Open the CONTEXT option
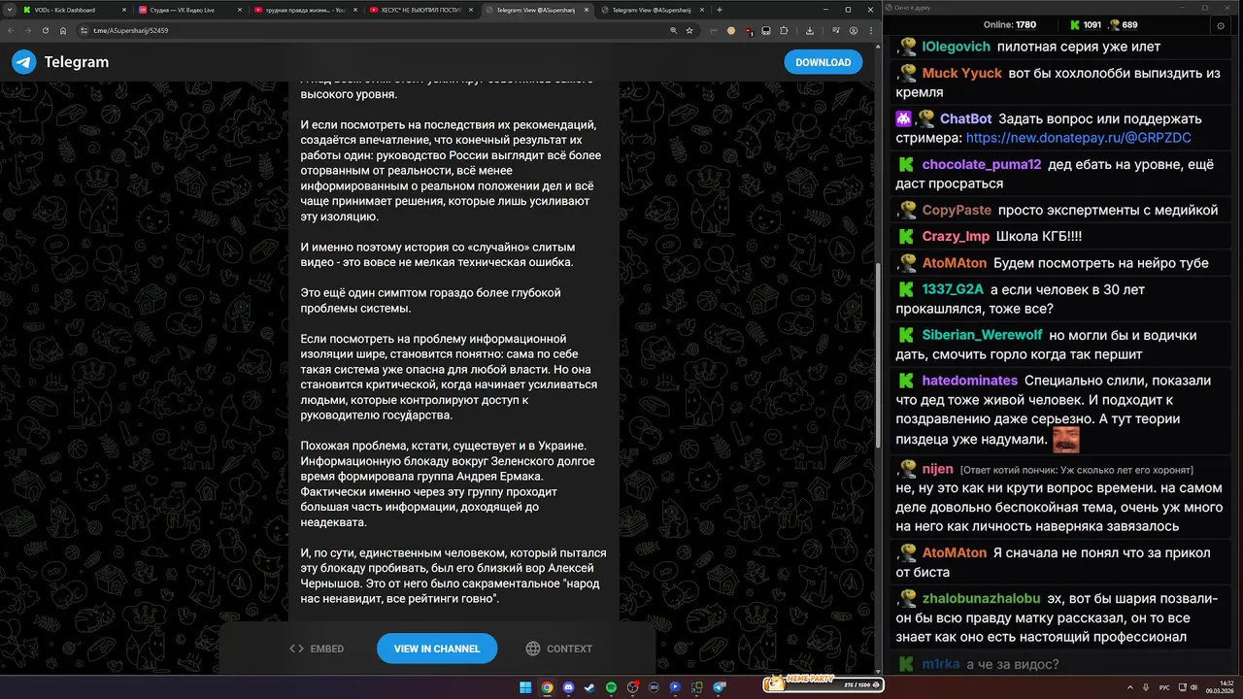 (558, 649)
